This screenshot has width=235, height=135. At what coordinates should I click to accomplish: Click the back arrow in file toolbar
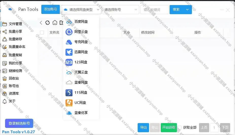click(41, 23)
